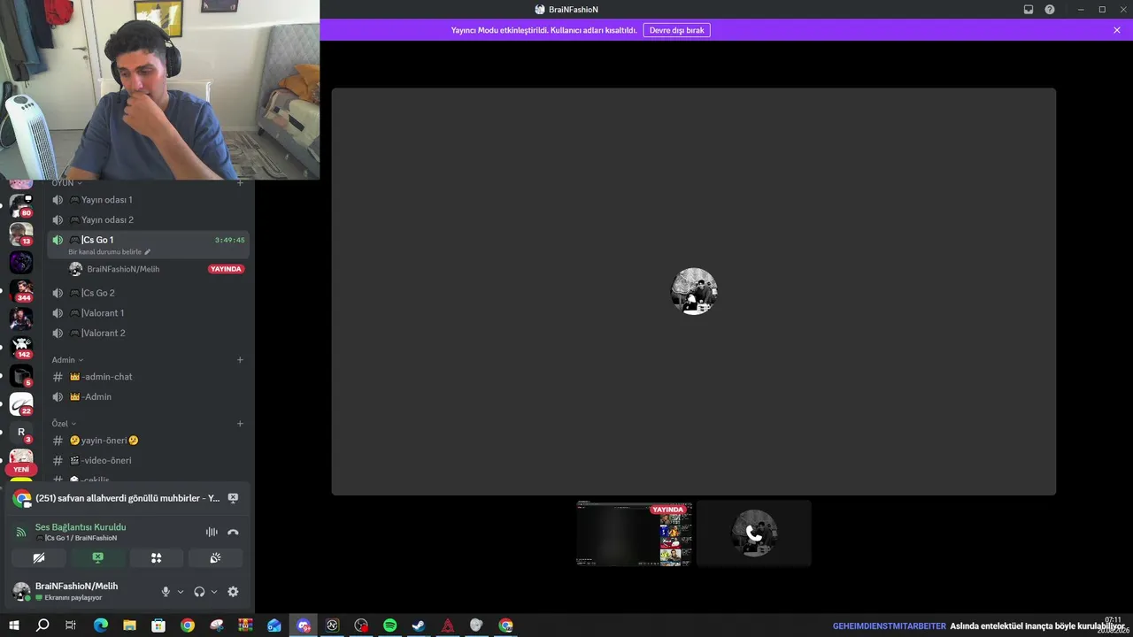
Task: Add a channel to the Özel category
Action: point(240,424)
